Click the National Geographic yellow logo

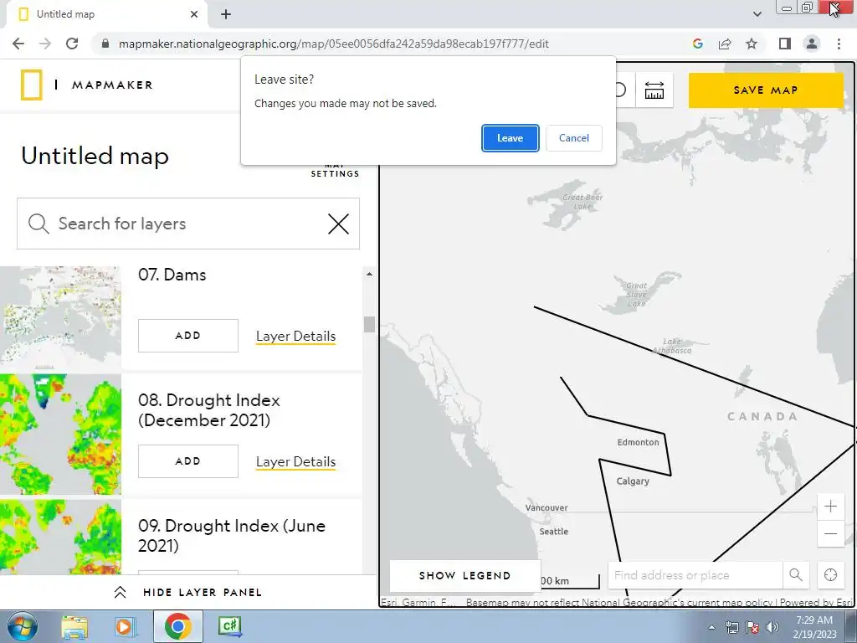pyautogui.click(x=31, y=85)
